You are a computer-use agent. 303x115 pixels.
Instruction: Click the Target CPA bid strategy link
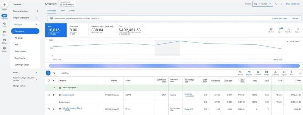click(x=189, y=109)
